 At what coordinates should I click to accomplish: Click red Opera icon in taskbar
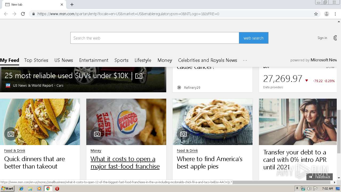(x=57, y=189)
